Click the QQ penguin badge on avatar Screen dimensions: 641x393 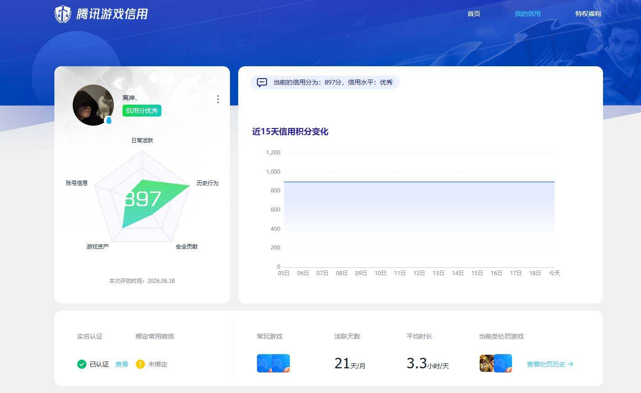(x=109, y=121)
